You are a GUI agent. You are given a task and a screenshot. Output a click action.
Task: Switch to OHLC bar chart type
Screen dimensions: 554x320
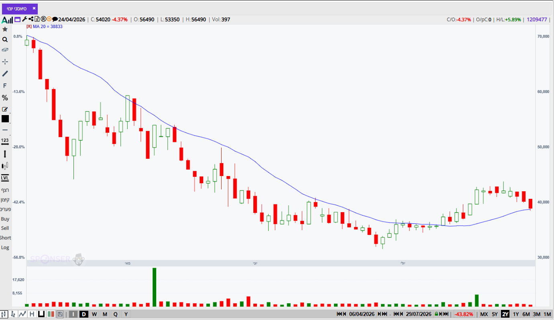click(x=14, y=314)
